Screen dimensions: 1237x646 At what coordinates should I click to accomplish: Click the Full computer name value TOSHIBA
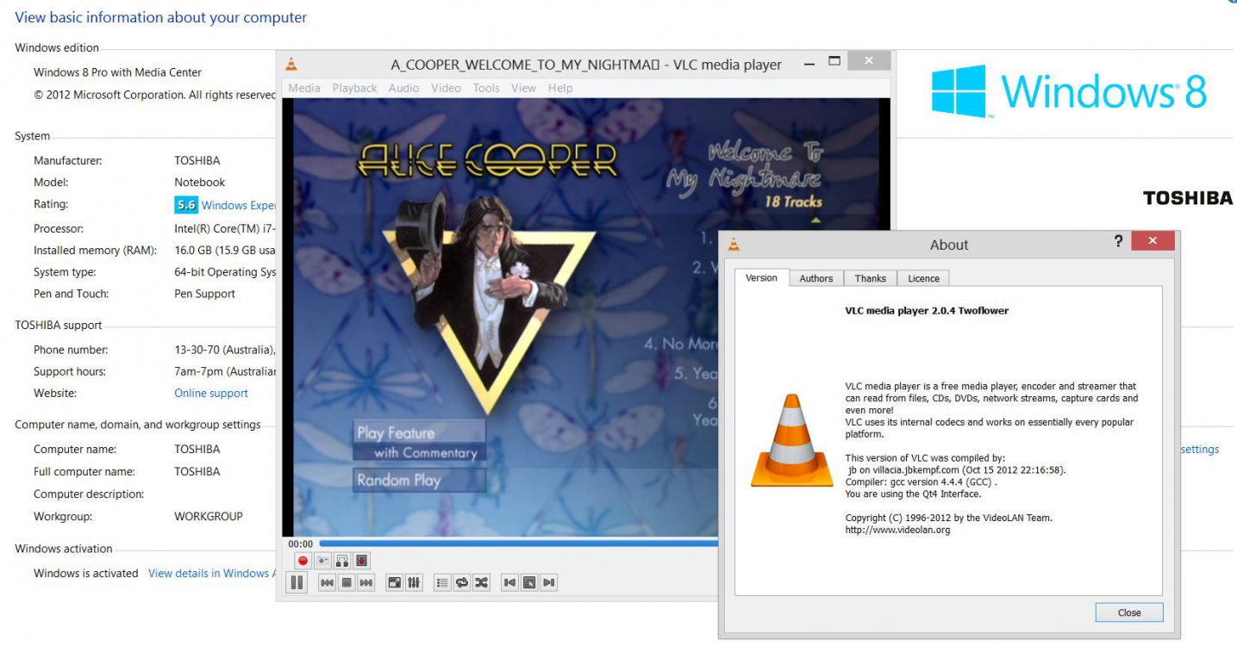coord(197,471)
